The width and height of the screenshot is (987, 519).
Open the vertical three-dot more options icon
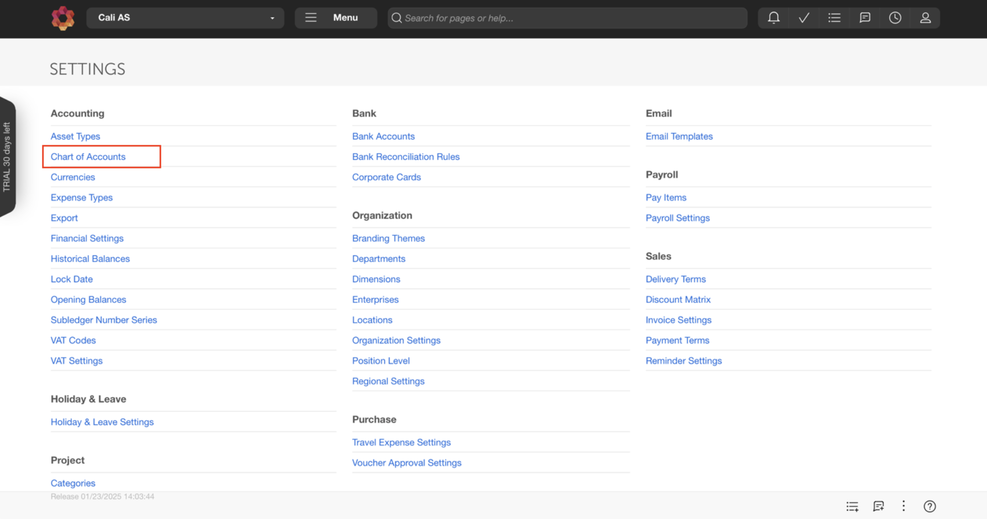click(904, 506)
